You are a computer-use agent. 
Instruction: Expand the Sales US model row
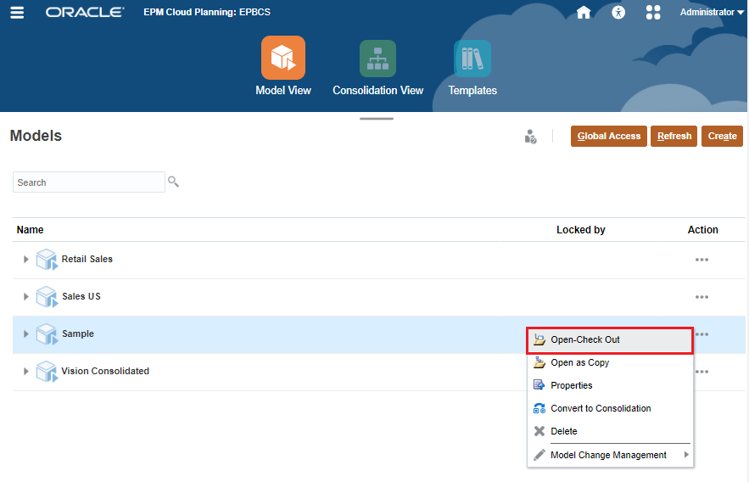pos(25,297)
